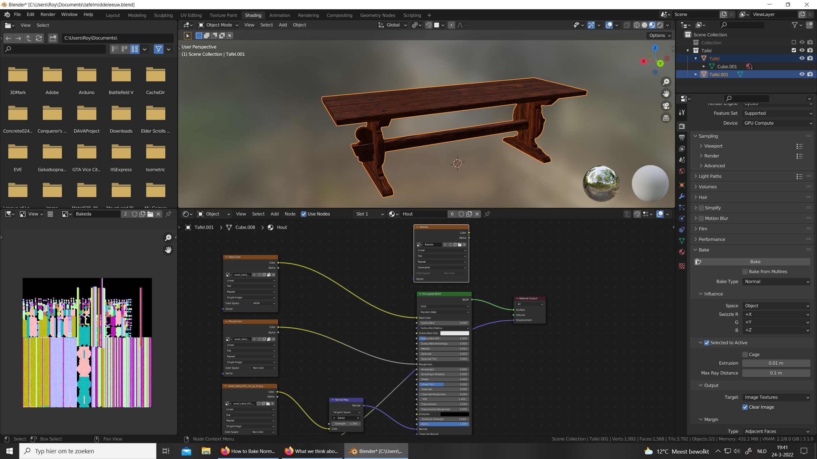Open the Bake Type dropdown
Screen dimensions: 817x459
coord(776,281)
